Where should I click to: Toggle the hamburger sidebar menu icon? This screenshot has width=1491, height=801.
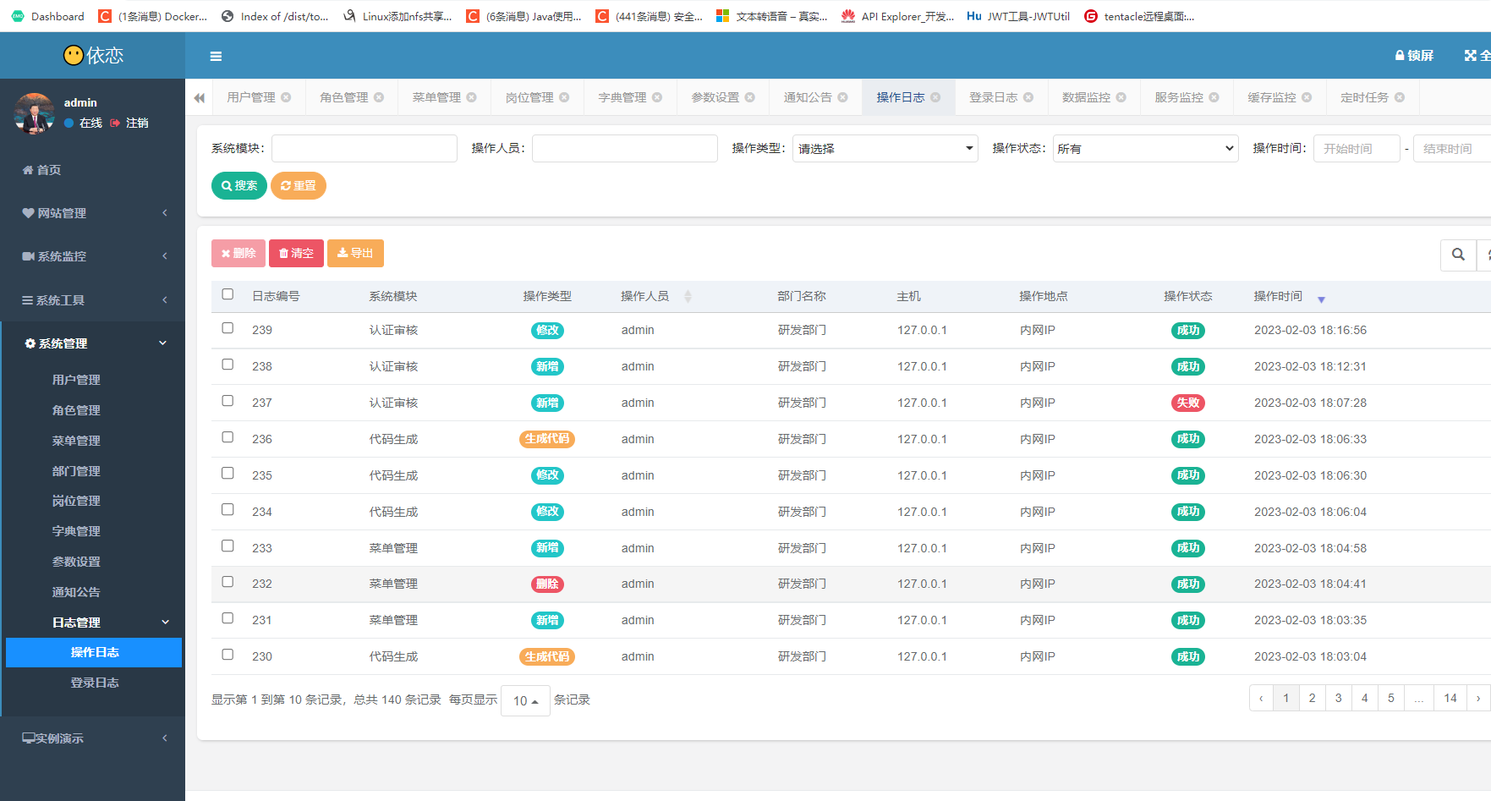click(216, 56)
